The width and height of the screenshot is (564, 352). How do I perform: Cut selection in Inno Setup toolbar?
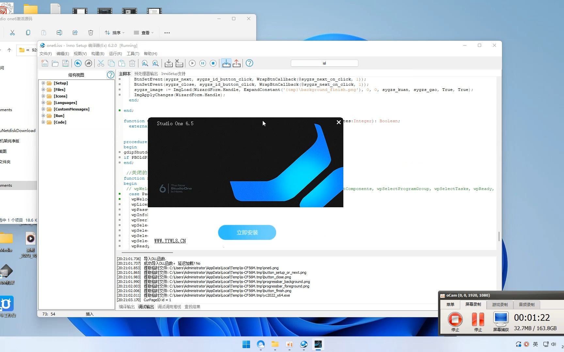click(101, 63)
